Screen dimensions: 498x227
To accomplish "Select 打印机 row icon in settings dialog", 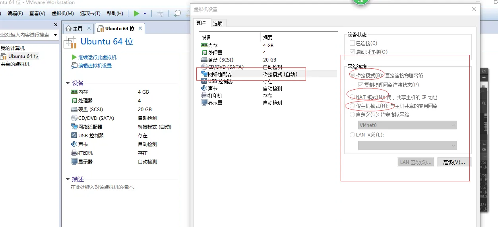I will point(204,96).
